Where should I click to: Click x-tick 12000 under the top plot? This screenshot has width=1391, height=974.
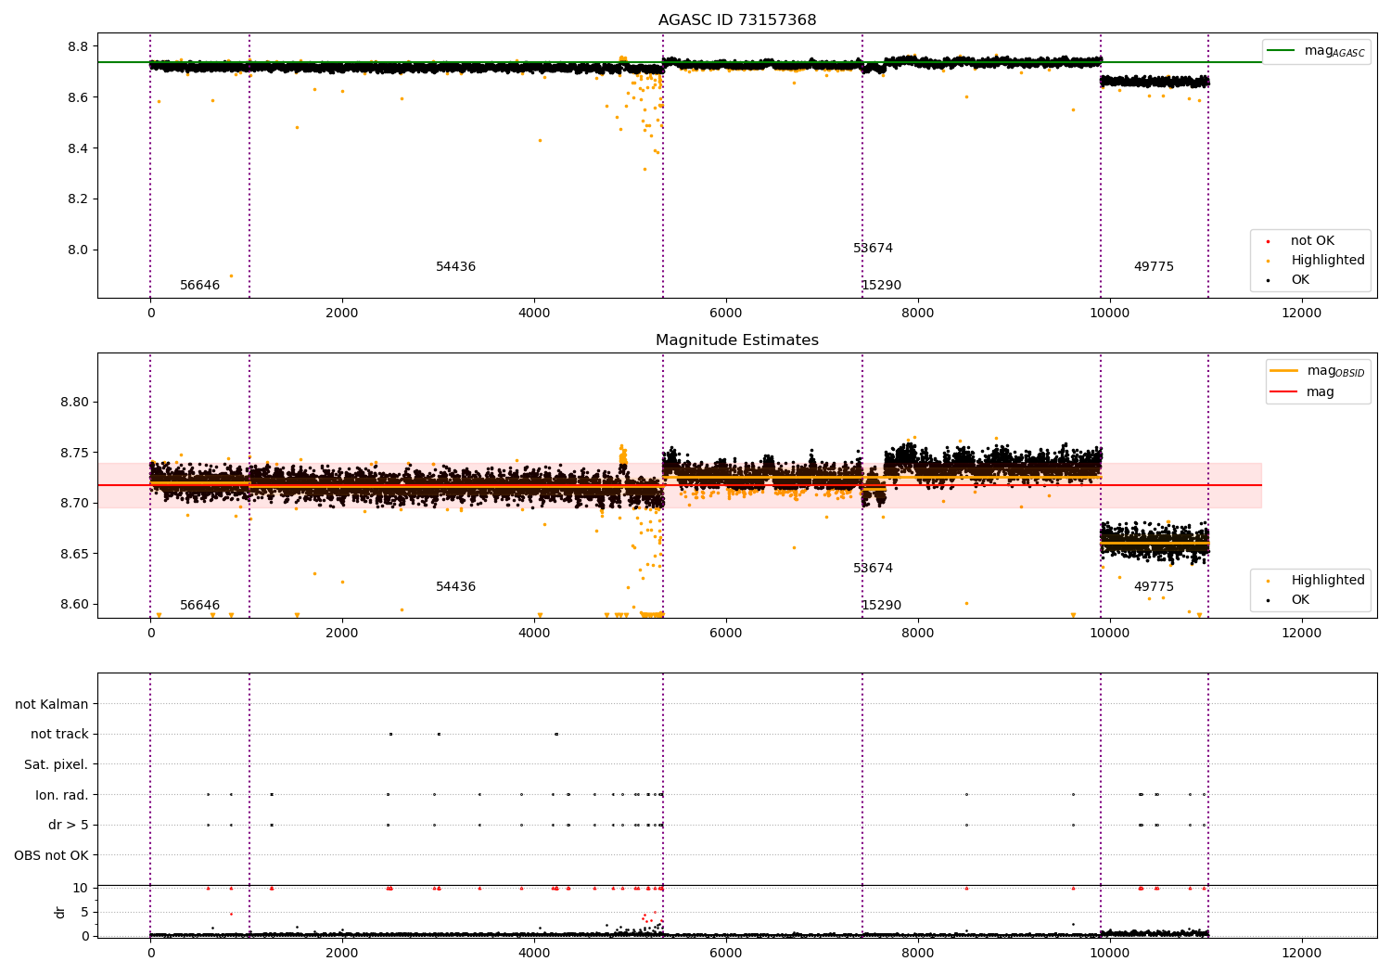[1301, 314]
